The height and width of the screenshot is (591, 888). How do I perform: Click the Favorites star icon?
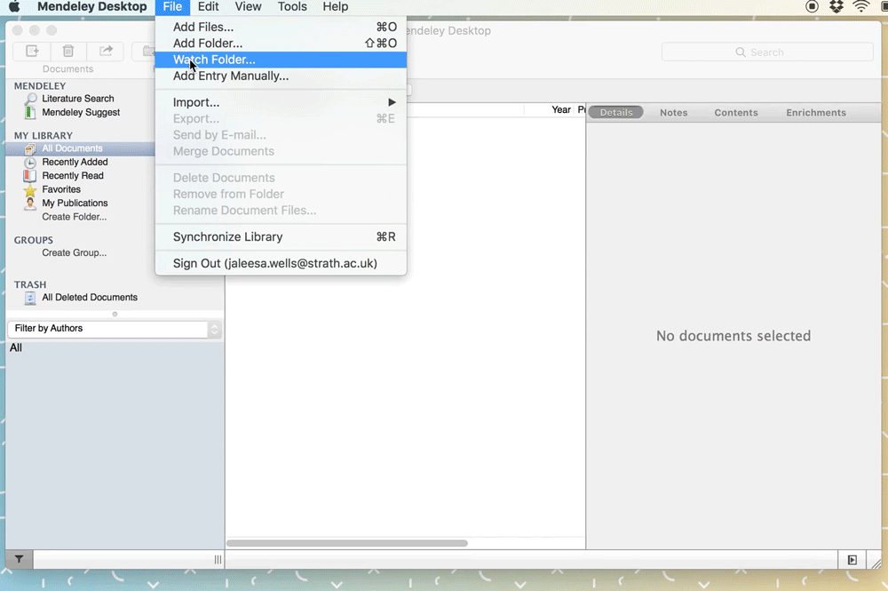(x=30, y=190)
